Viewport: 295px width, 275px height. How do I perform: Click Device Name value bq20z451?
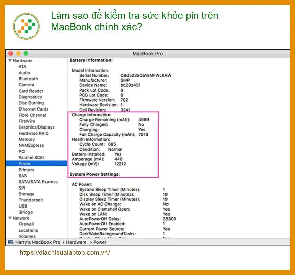point(131,85)
